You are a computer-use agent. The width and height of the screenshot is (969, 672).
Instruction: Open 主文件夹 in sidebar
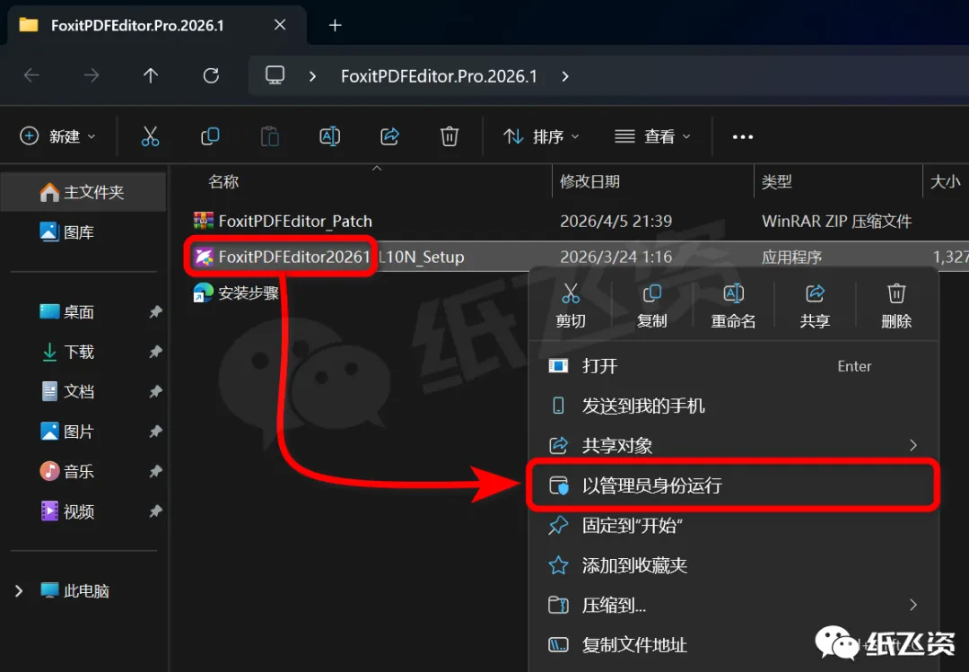click(x=83, y=192)
